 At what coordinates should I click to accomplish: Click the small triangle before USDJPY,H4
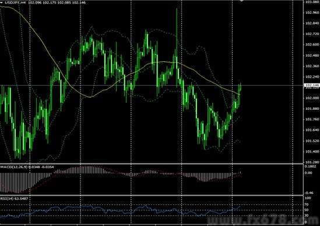pyautogui.click(x=2, y=2)
